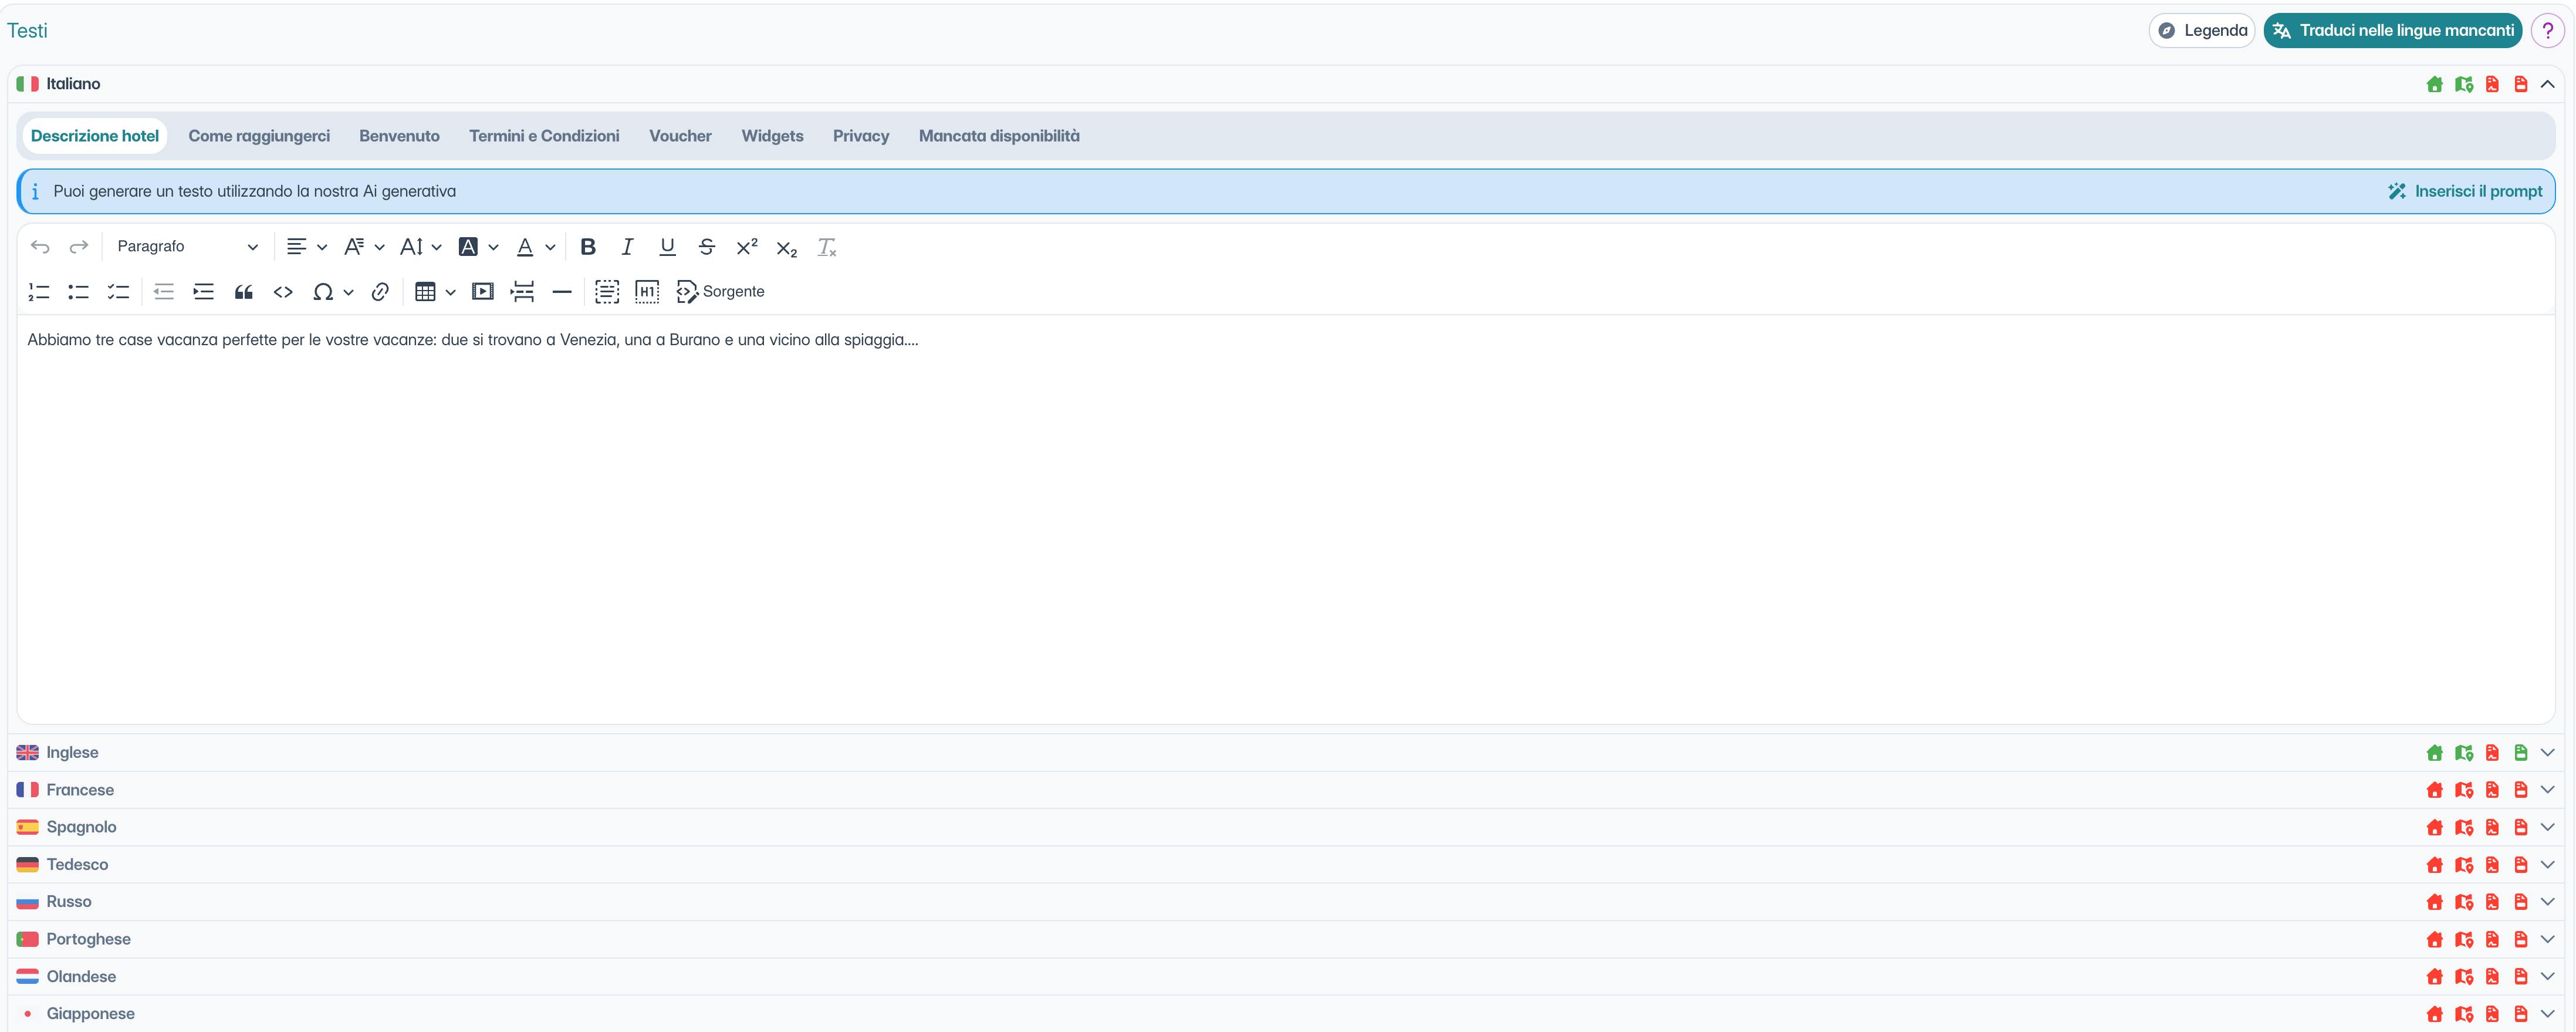Expand the Francese language section

click(2547, 790)
